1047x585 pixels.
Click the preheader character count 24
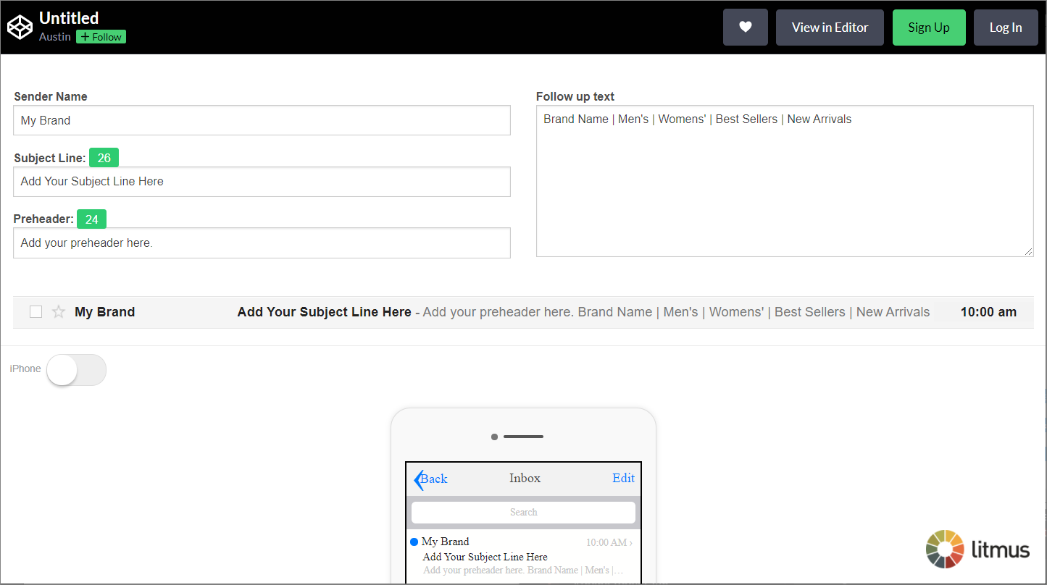(x=91, y=219)
